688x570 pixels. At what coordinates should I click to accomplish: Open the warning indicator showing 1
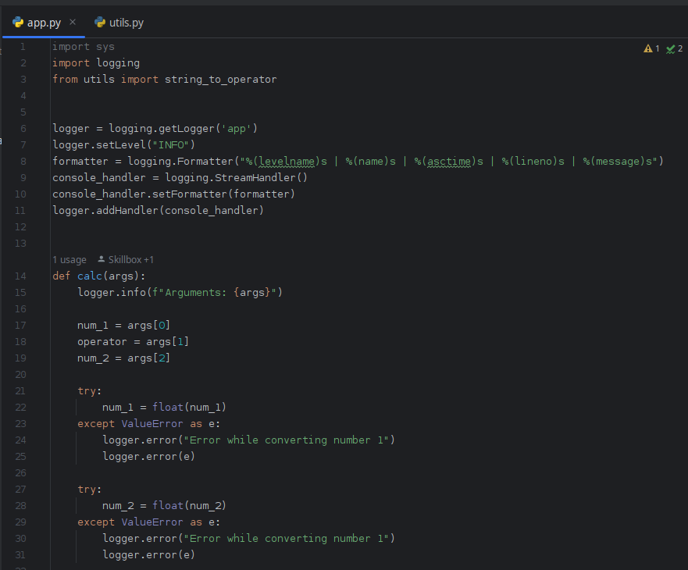tap(651, 48)
